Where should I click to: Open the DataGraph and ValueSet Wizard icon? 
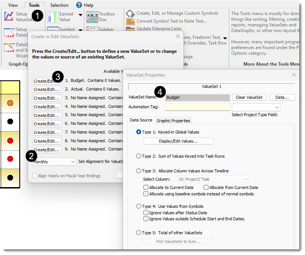9,47
